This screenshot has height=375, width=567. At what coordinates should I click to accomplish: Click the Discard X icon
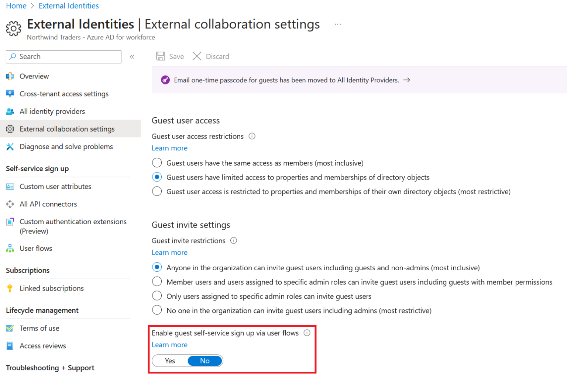197,56
